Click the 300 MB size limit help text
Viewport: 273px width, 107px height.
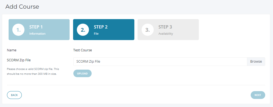coord(33,72)
